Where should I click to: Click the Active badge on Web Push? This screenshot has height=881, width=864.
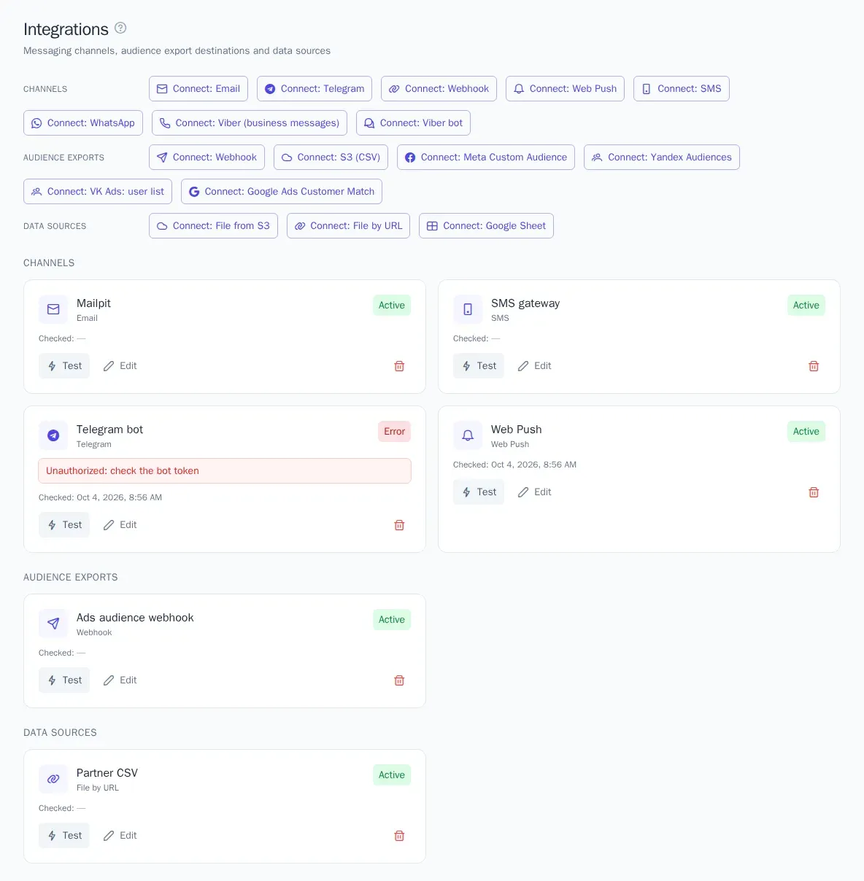[806, 432]
